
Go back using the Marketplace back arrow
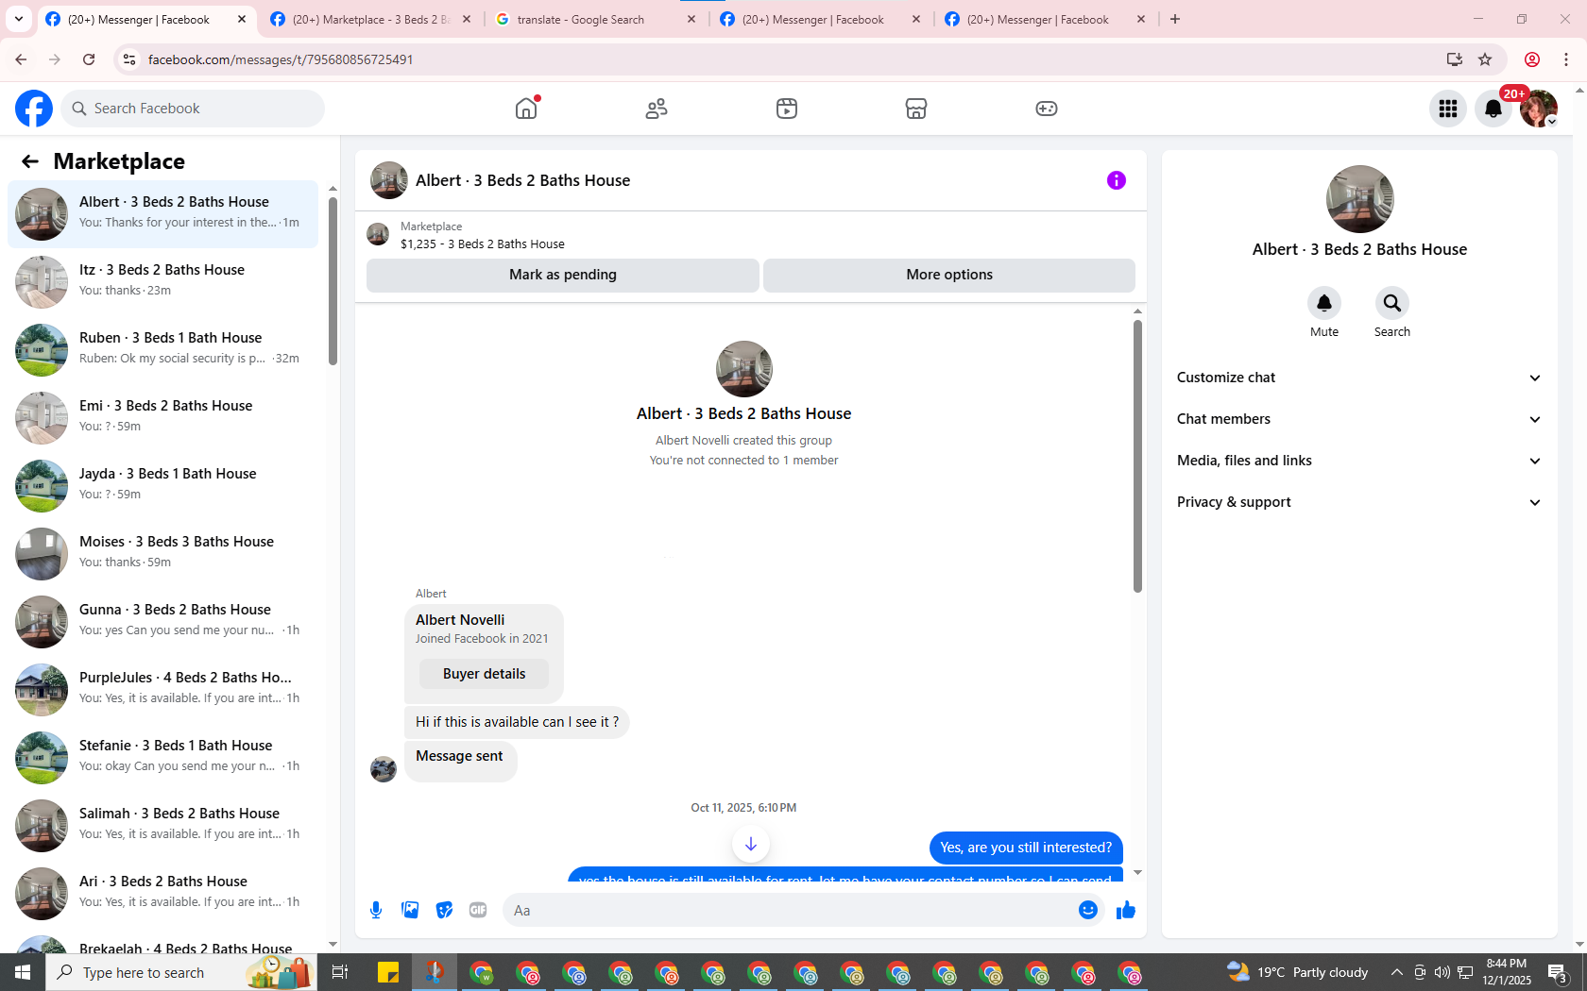30,161
